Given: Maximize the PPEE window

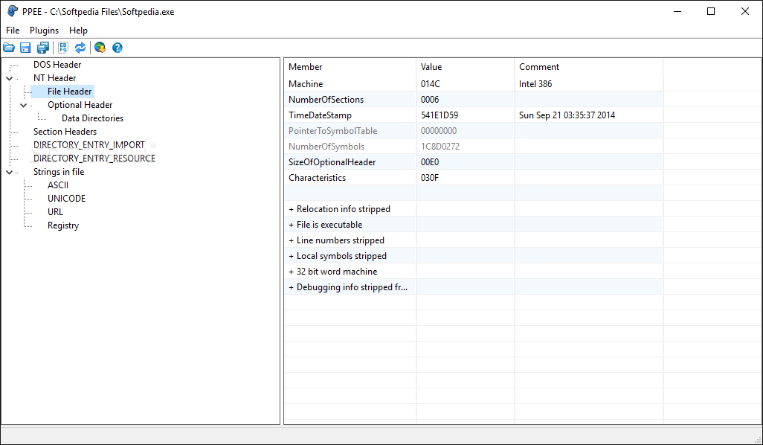Looking at the screenshot, I should tap(711, 11).
